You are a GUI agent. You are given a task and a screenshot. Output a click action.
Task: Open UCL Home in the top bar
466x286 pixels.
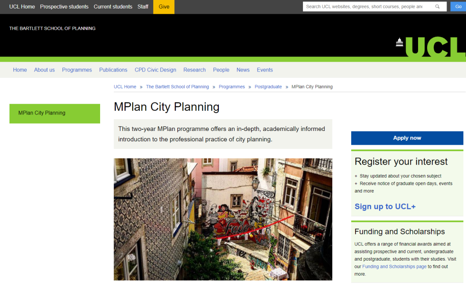(22, 6)
